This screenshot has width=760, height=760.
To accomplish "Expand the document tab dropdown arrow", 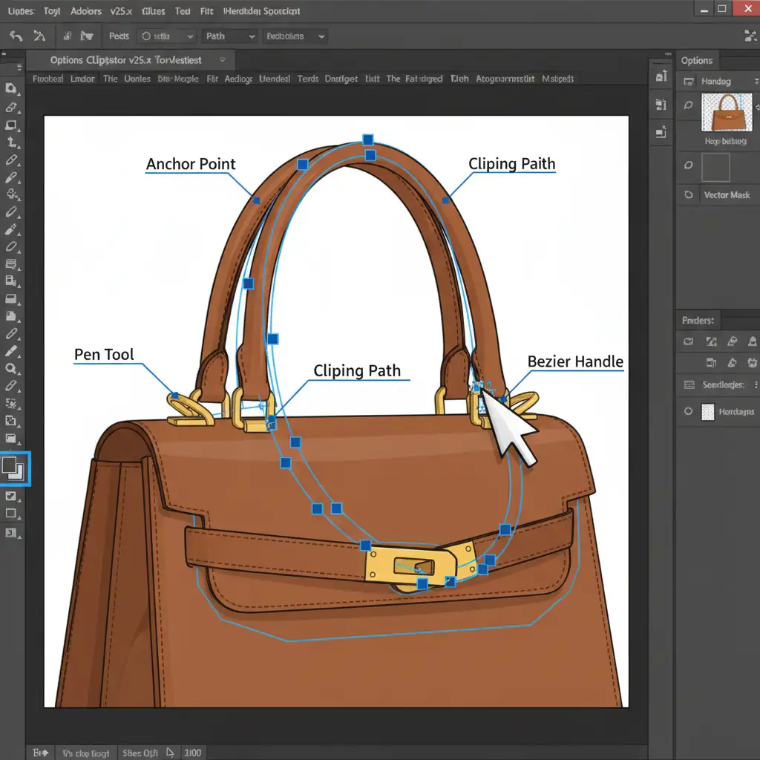I will click(x=222, y=59).
